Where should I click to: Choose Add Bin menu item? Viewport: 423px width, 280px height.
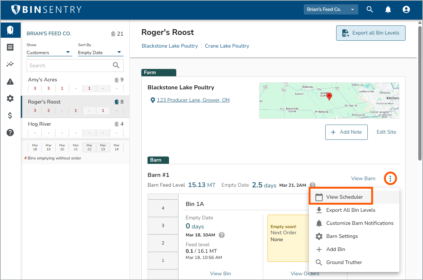coord(354,249)
